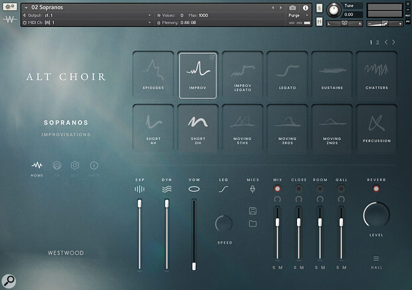
Task: Open the settings gear page
Action: click(75, 165)
